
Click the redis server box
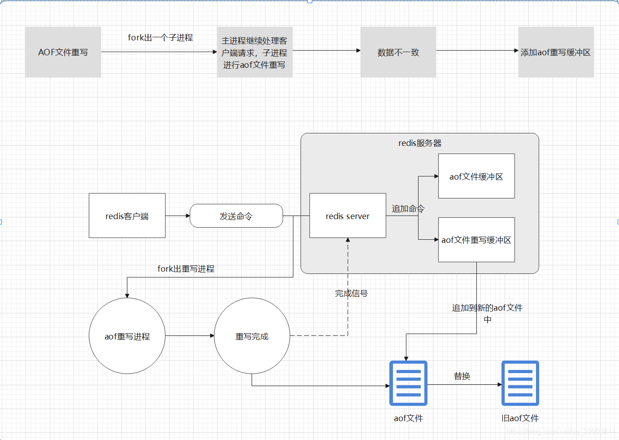click(x=348, y=216)
